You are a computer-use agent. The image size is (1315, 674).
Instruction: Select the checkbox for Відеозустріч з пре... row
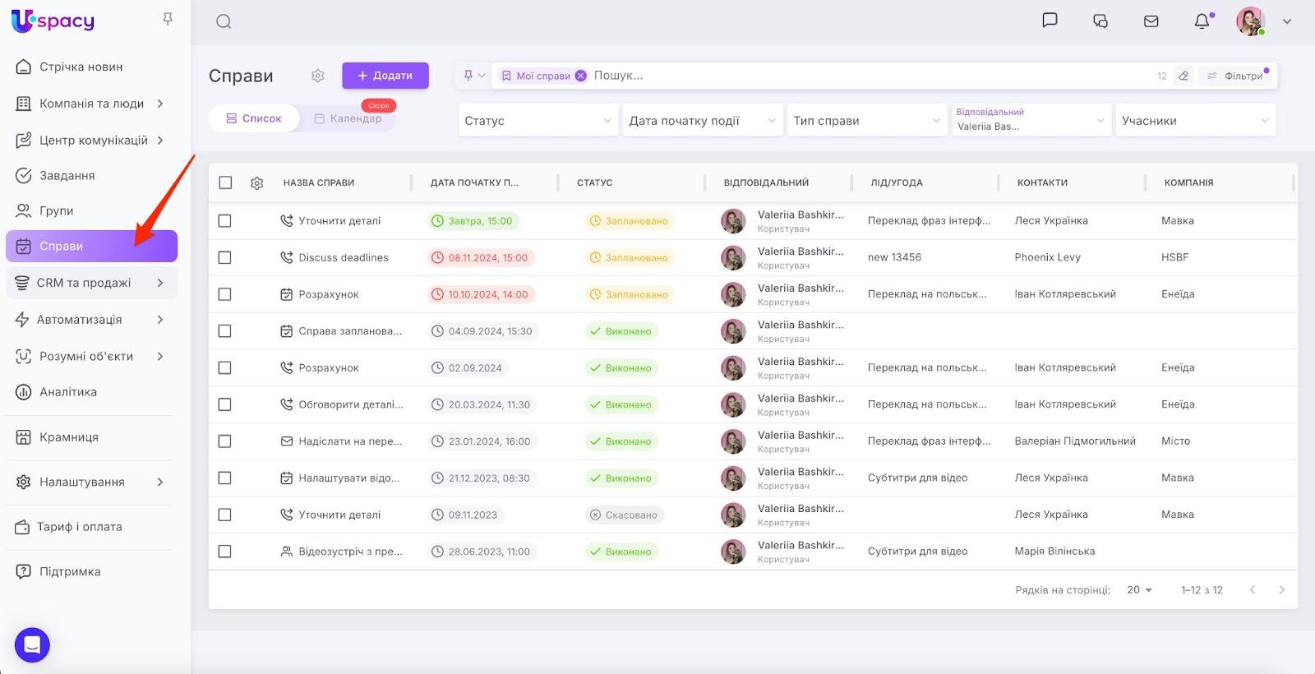point(225,552)
